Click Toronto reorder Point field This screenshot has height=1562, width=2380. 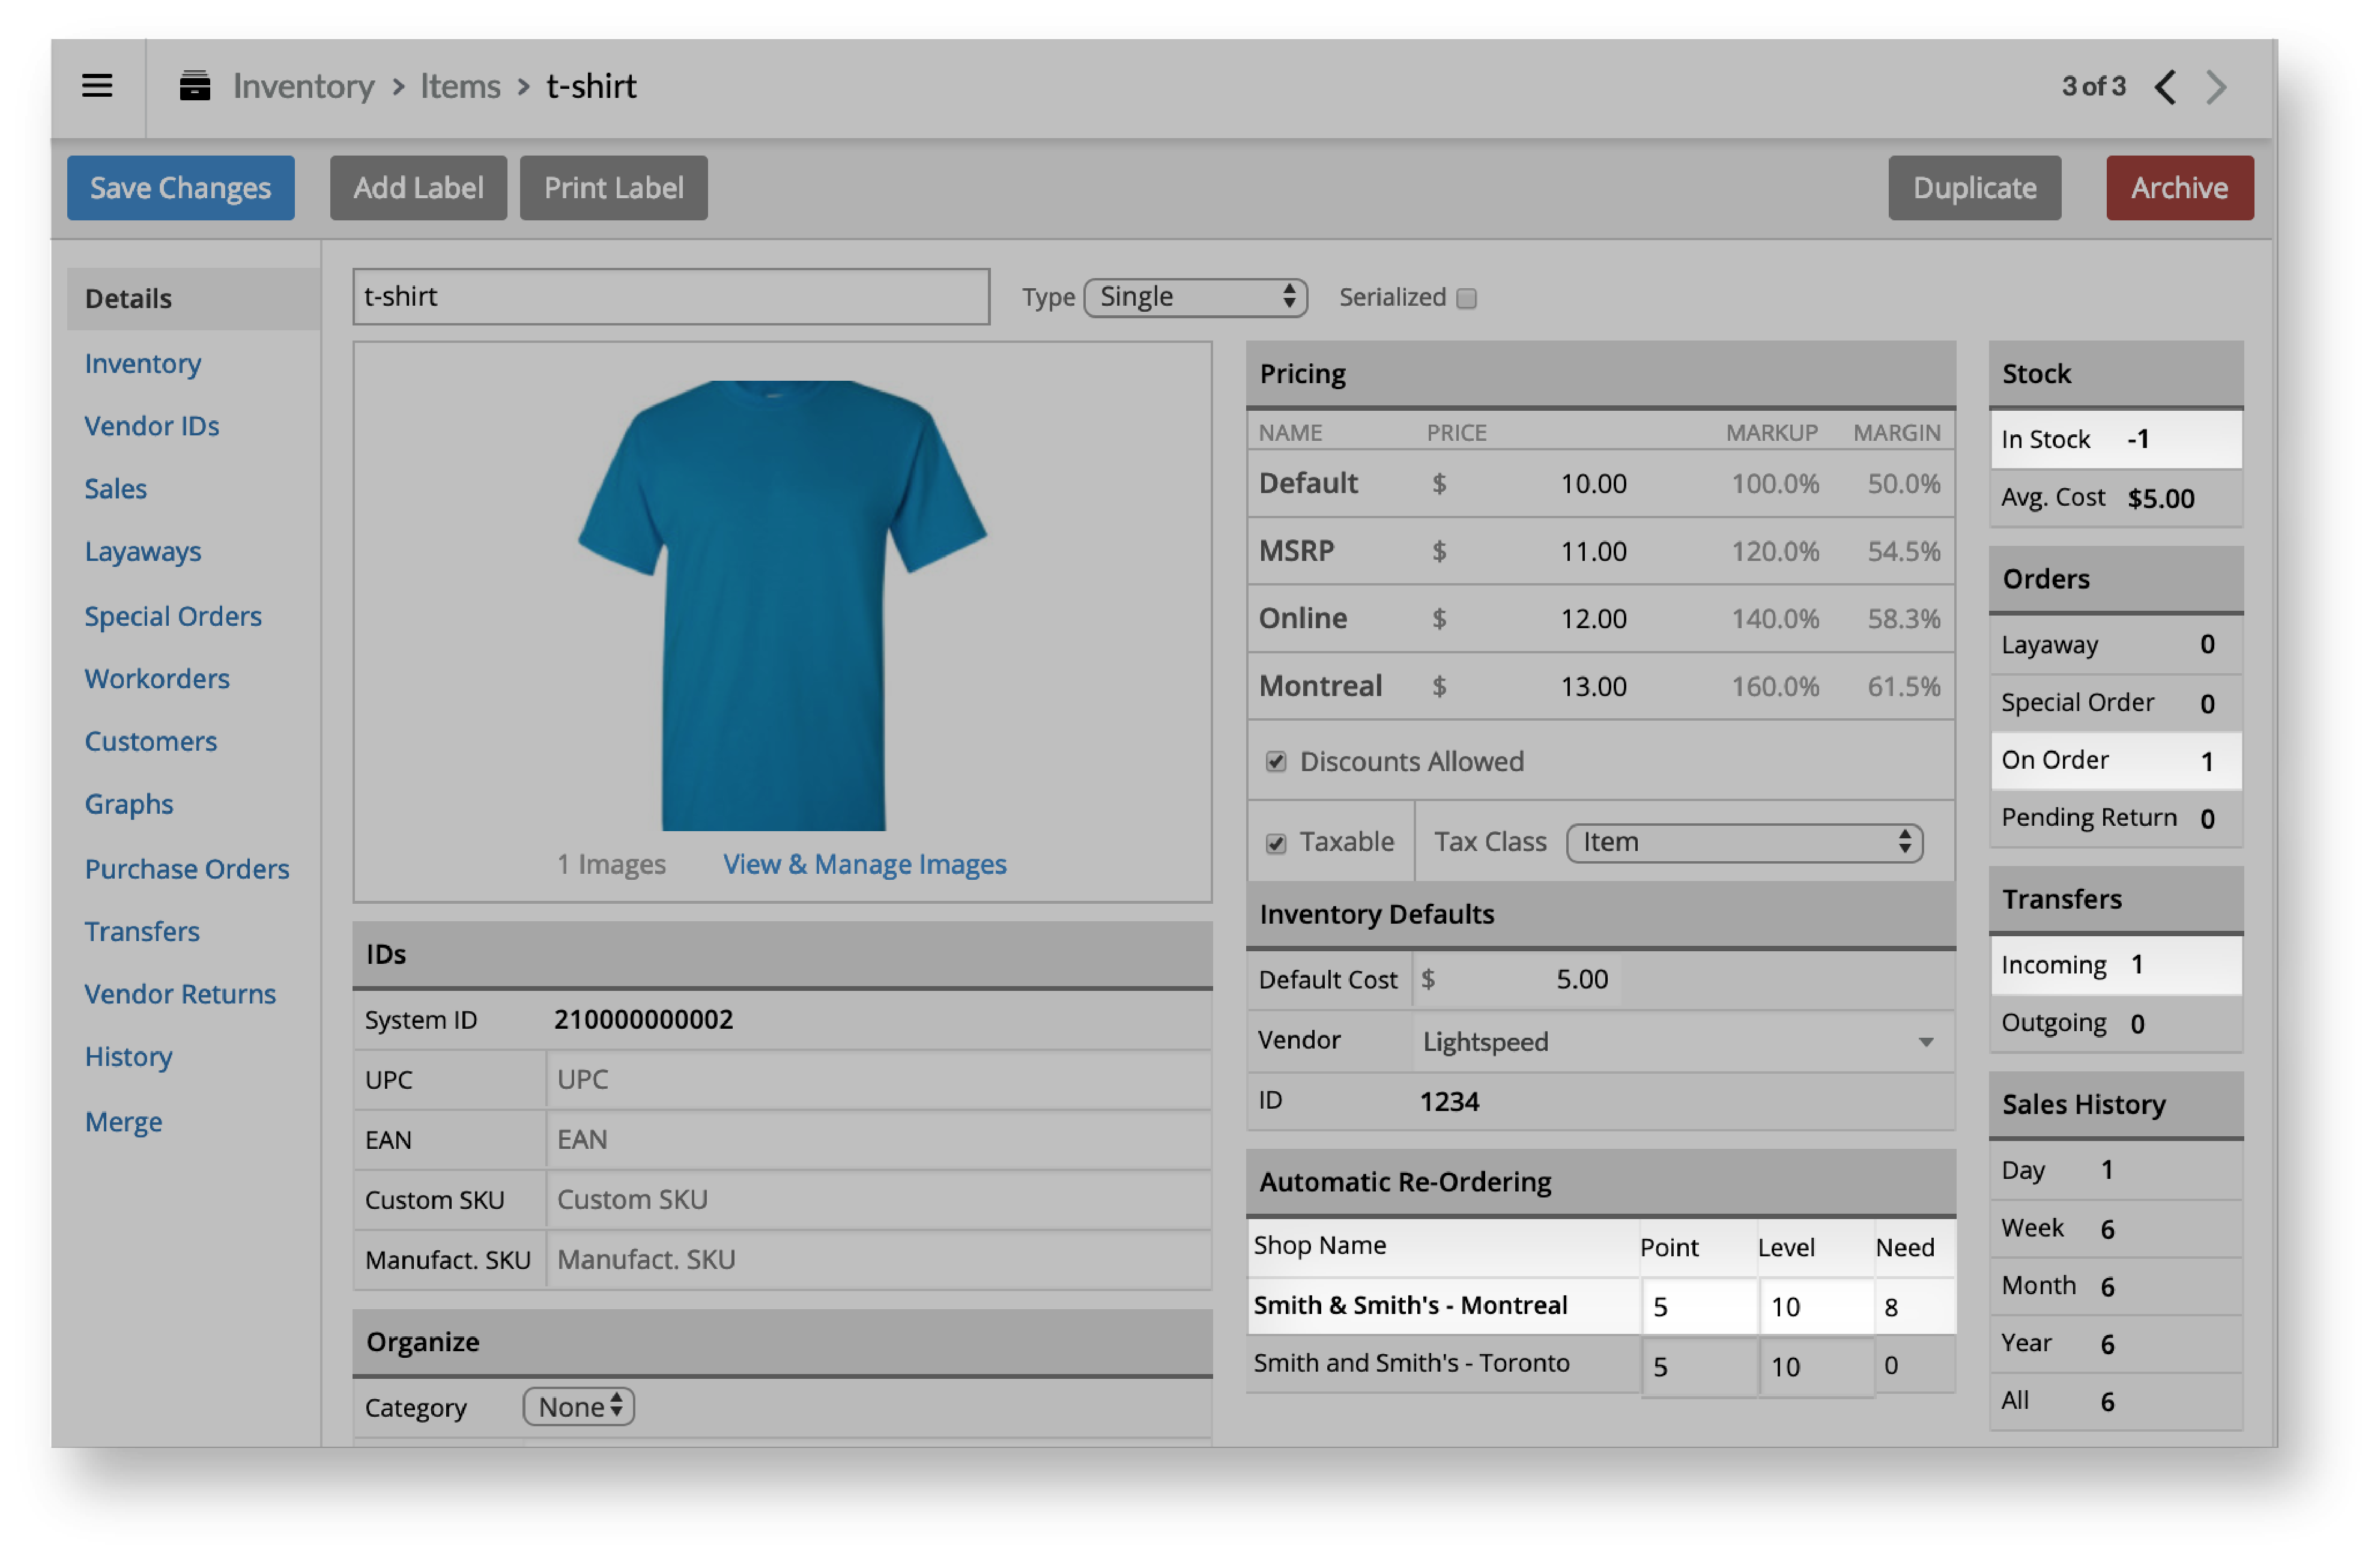coord(1699,1367)
